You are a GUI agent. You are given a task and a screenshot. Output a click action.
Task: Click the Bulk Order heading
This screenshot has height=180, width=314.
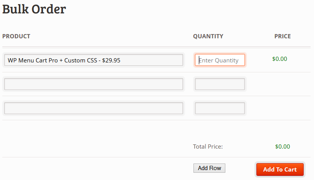[x=34, y=9]
